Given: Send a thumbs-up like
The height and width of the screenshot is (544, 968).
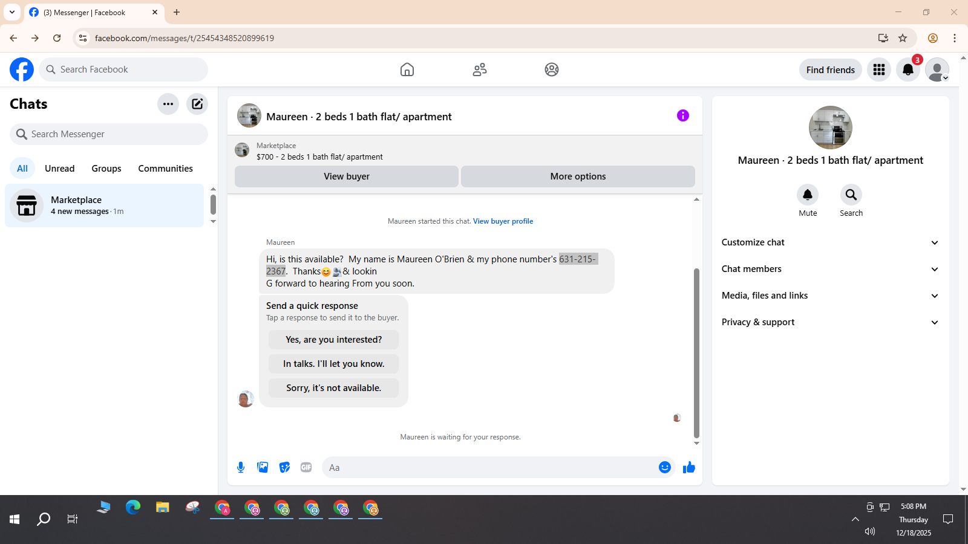Looking at the screenshot, I should [689, 467].
